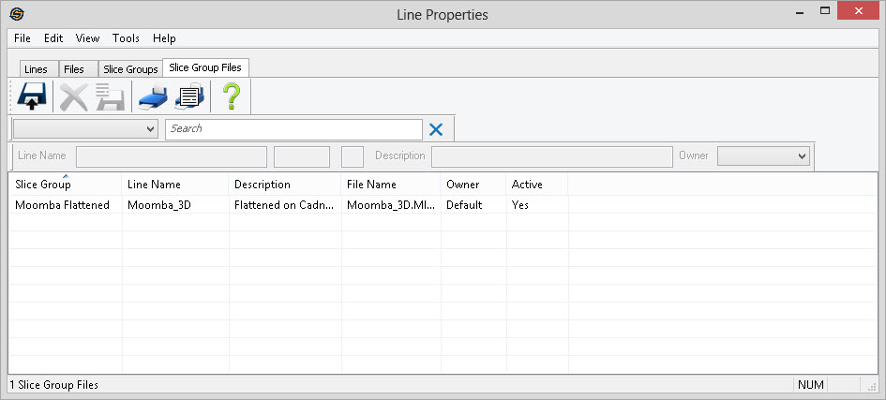Sort by Slice Group column header
This screenshot has height=400, width=886.
coord(43,185)
